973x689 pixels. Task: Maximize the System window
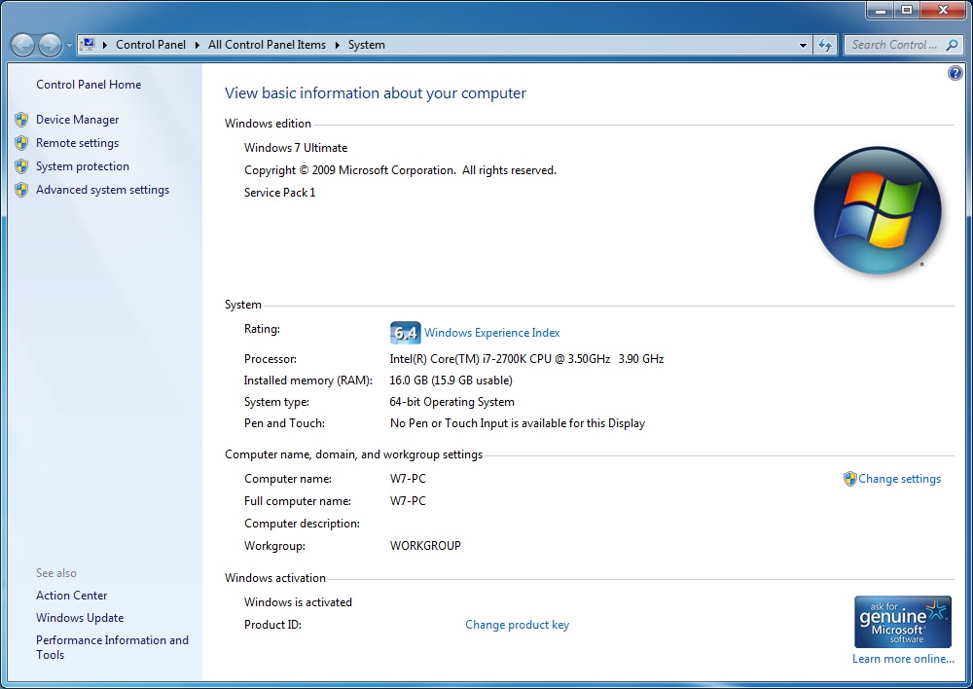tap(907, 10)
